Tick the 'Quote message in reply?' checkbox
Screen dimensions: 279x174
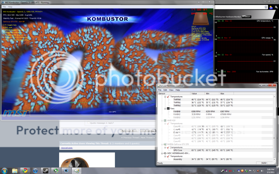89,123
